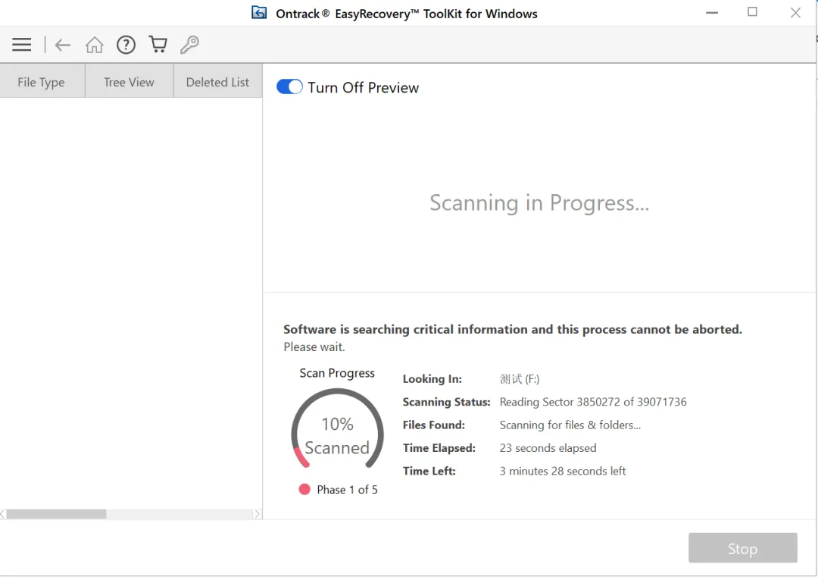Click the horizontal scrollbar thumb in left panel
This screenshot has height=577, width=818.
(56, 514)
